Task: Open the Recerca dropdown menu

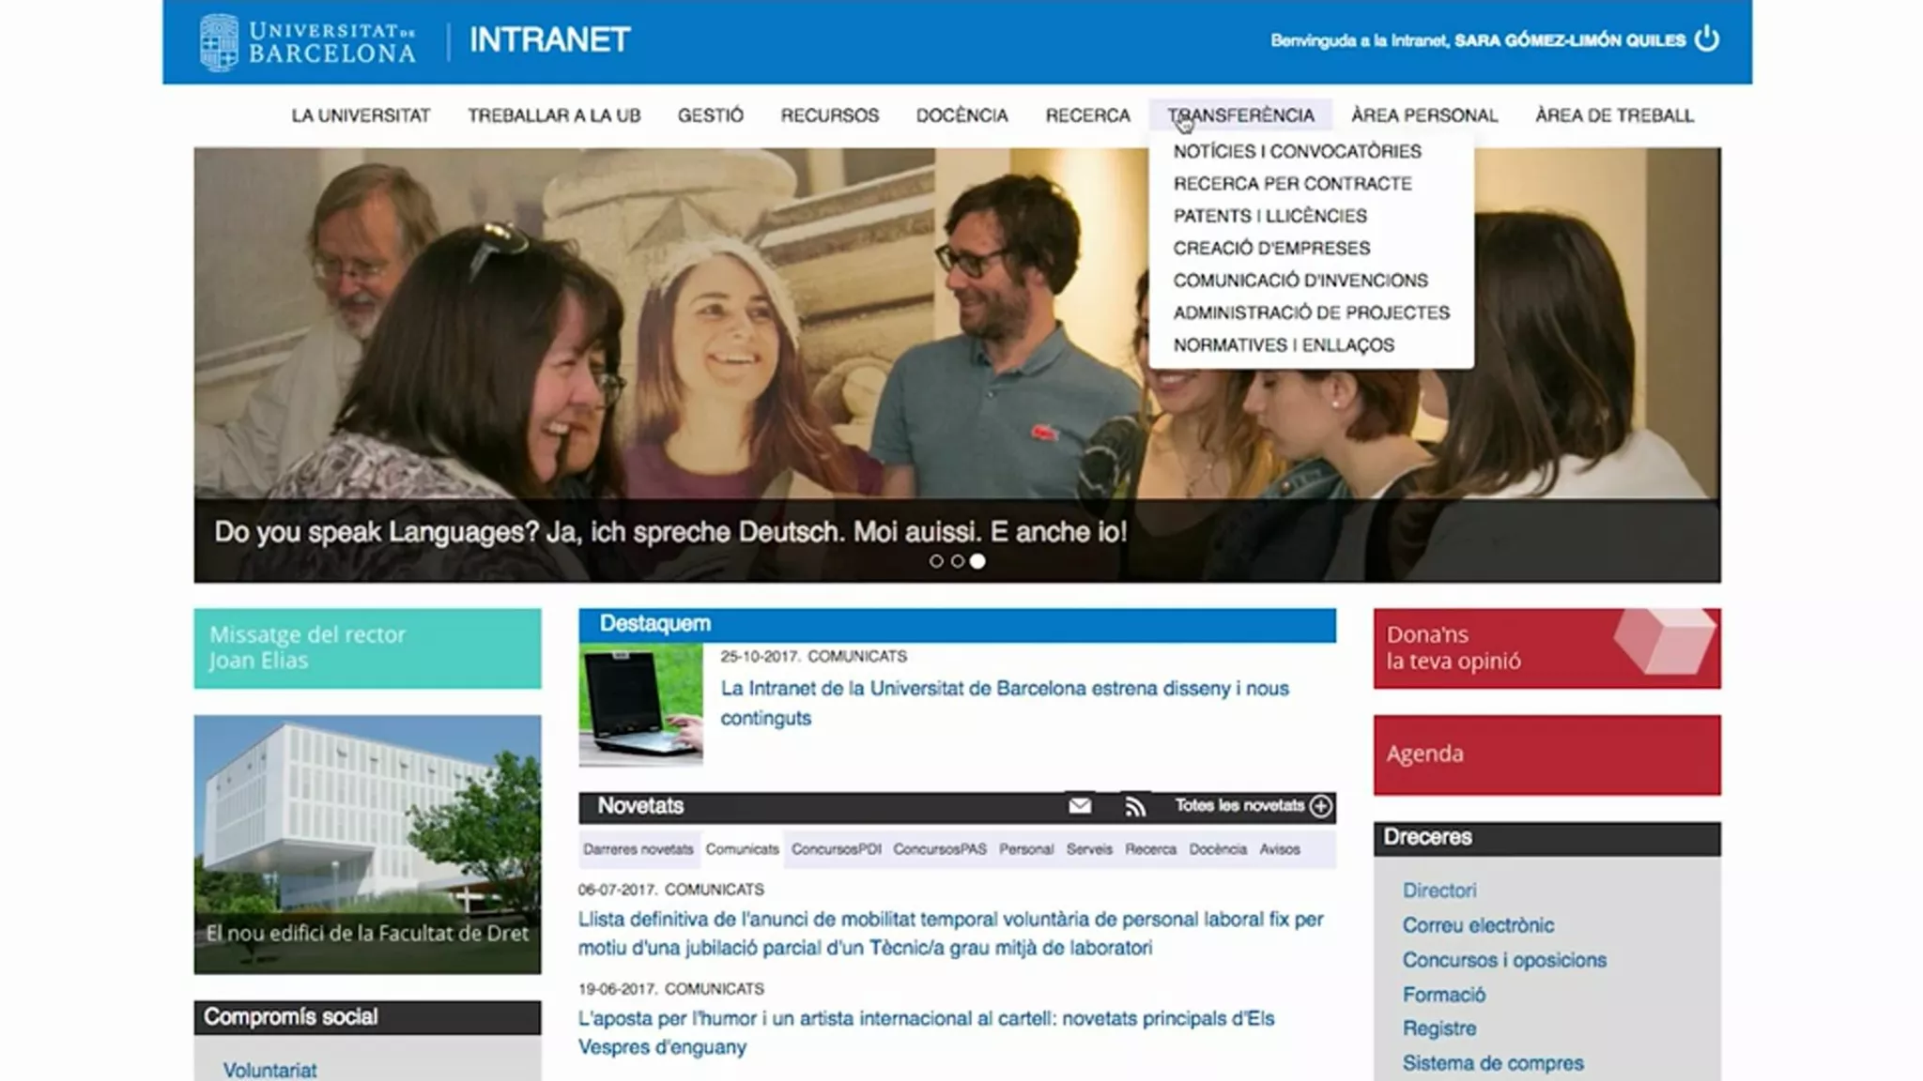Action: 1087,115
